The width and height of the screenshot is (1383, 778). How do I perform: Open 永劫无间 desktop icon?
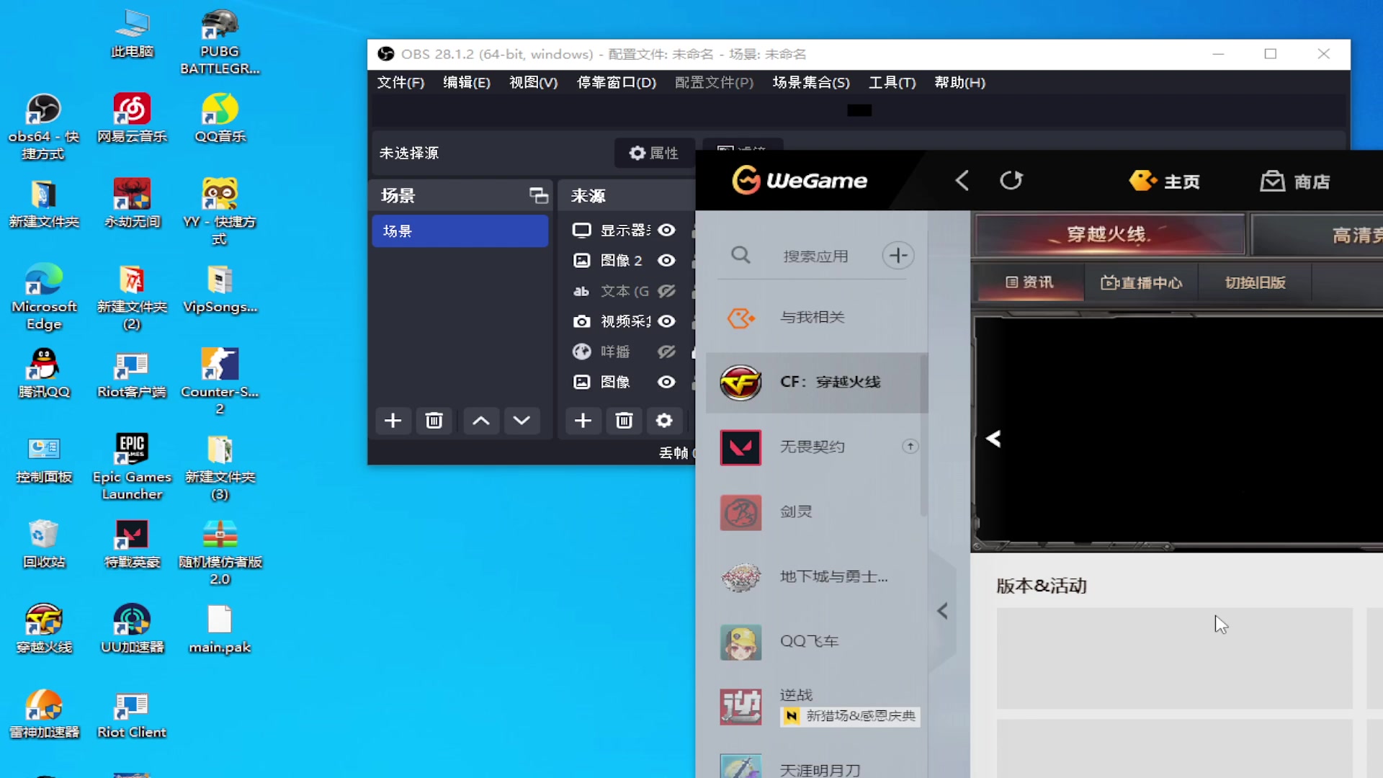(x=132, y=203)
